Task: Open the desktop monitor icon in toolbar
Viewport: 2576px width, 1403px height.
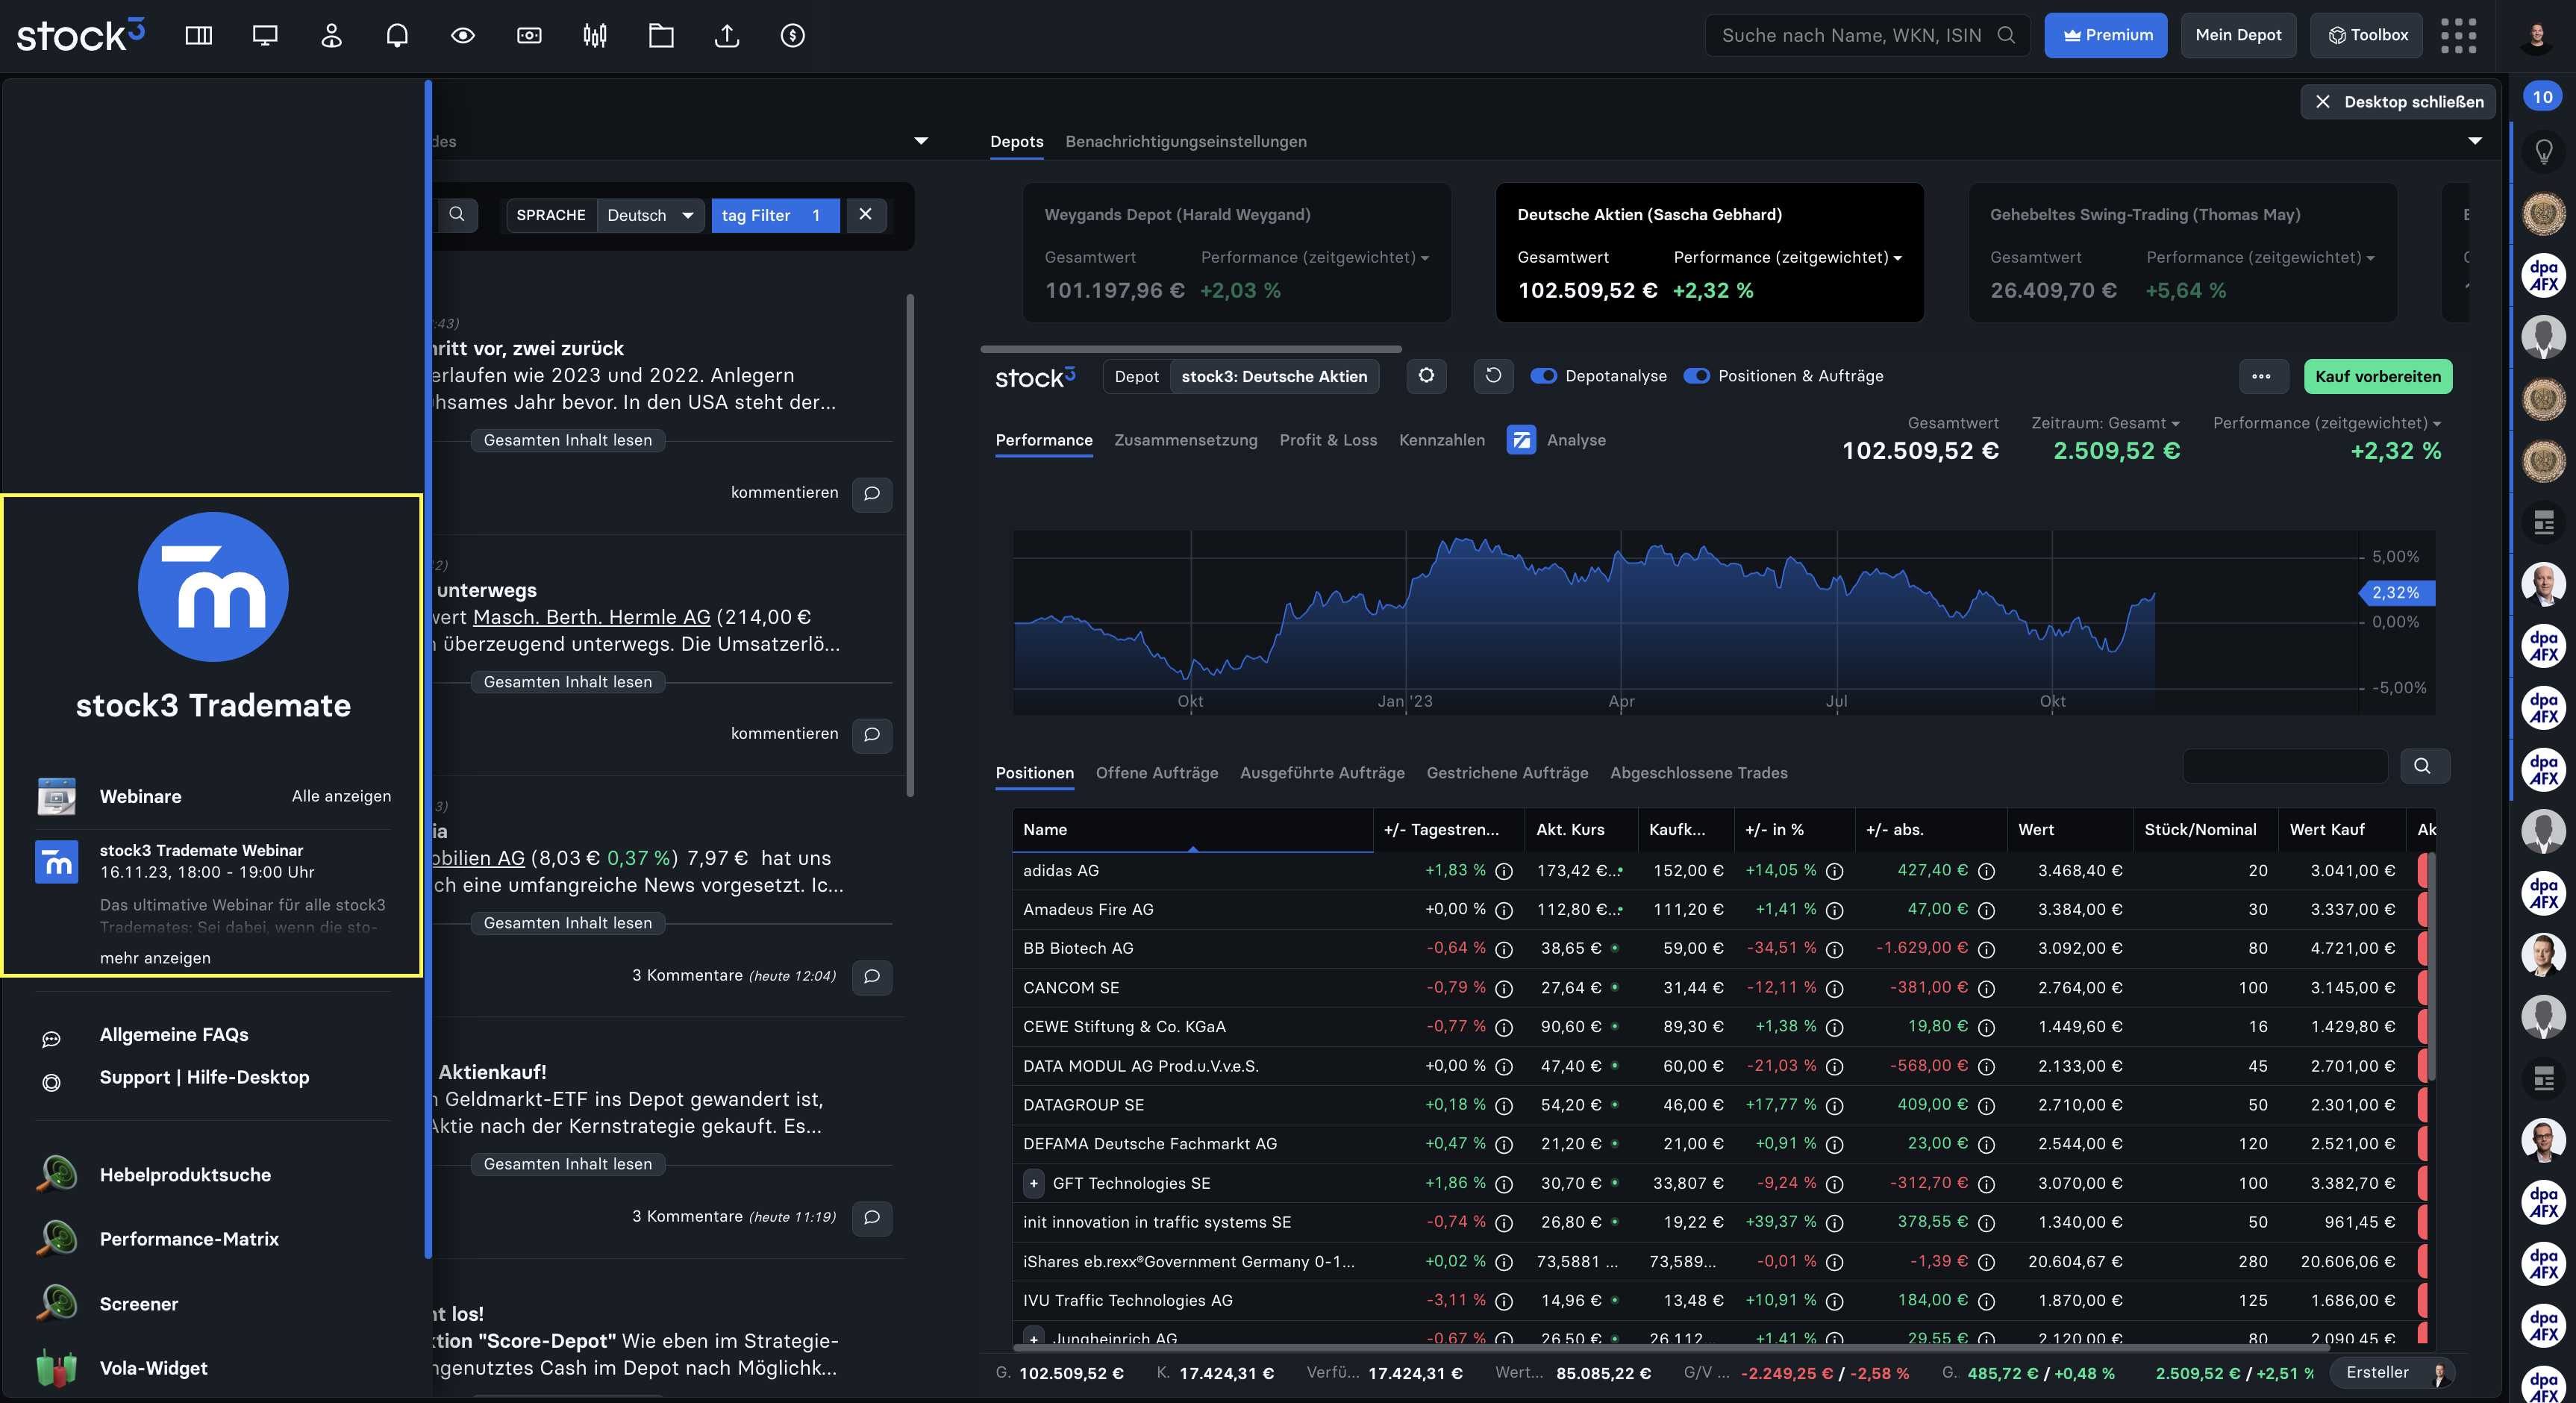Action: tap(265, 36)
